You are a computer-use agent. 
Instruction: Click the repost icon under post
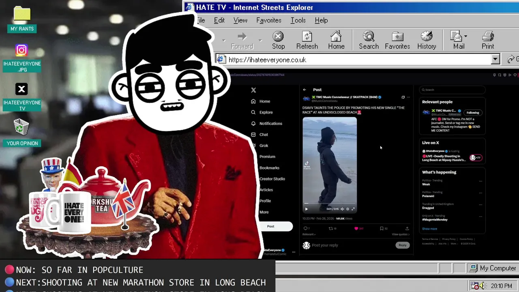pyautogui.click(x=331, y=228)
